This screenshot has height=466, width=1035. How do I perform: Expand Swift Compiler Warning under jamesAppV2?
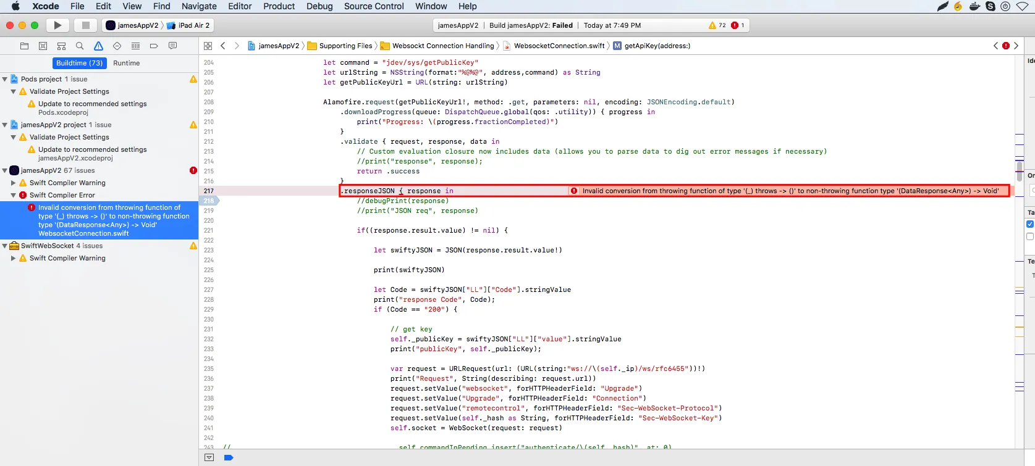(x=14, y=183)
